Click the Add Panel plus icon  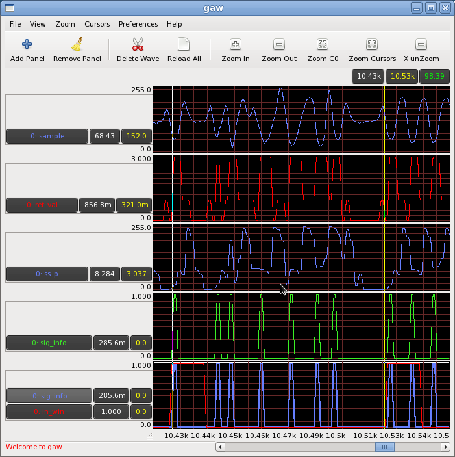[27, 45]
